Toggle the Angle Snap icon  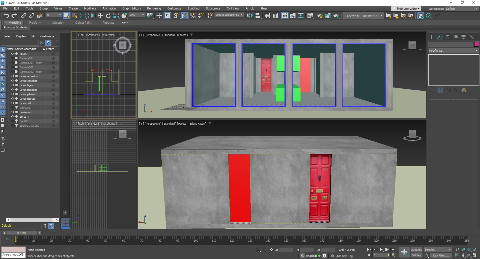[185, 16]
